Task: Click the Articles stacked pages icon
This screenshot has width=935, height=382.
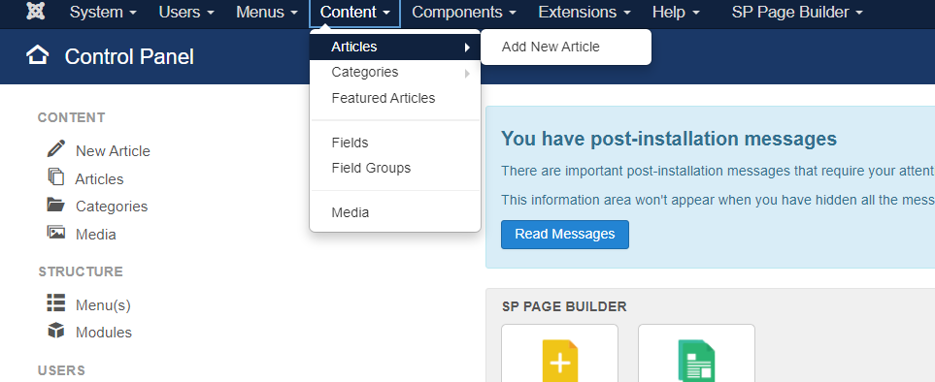Action: 56,176
